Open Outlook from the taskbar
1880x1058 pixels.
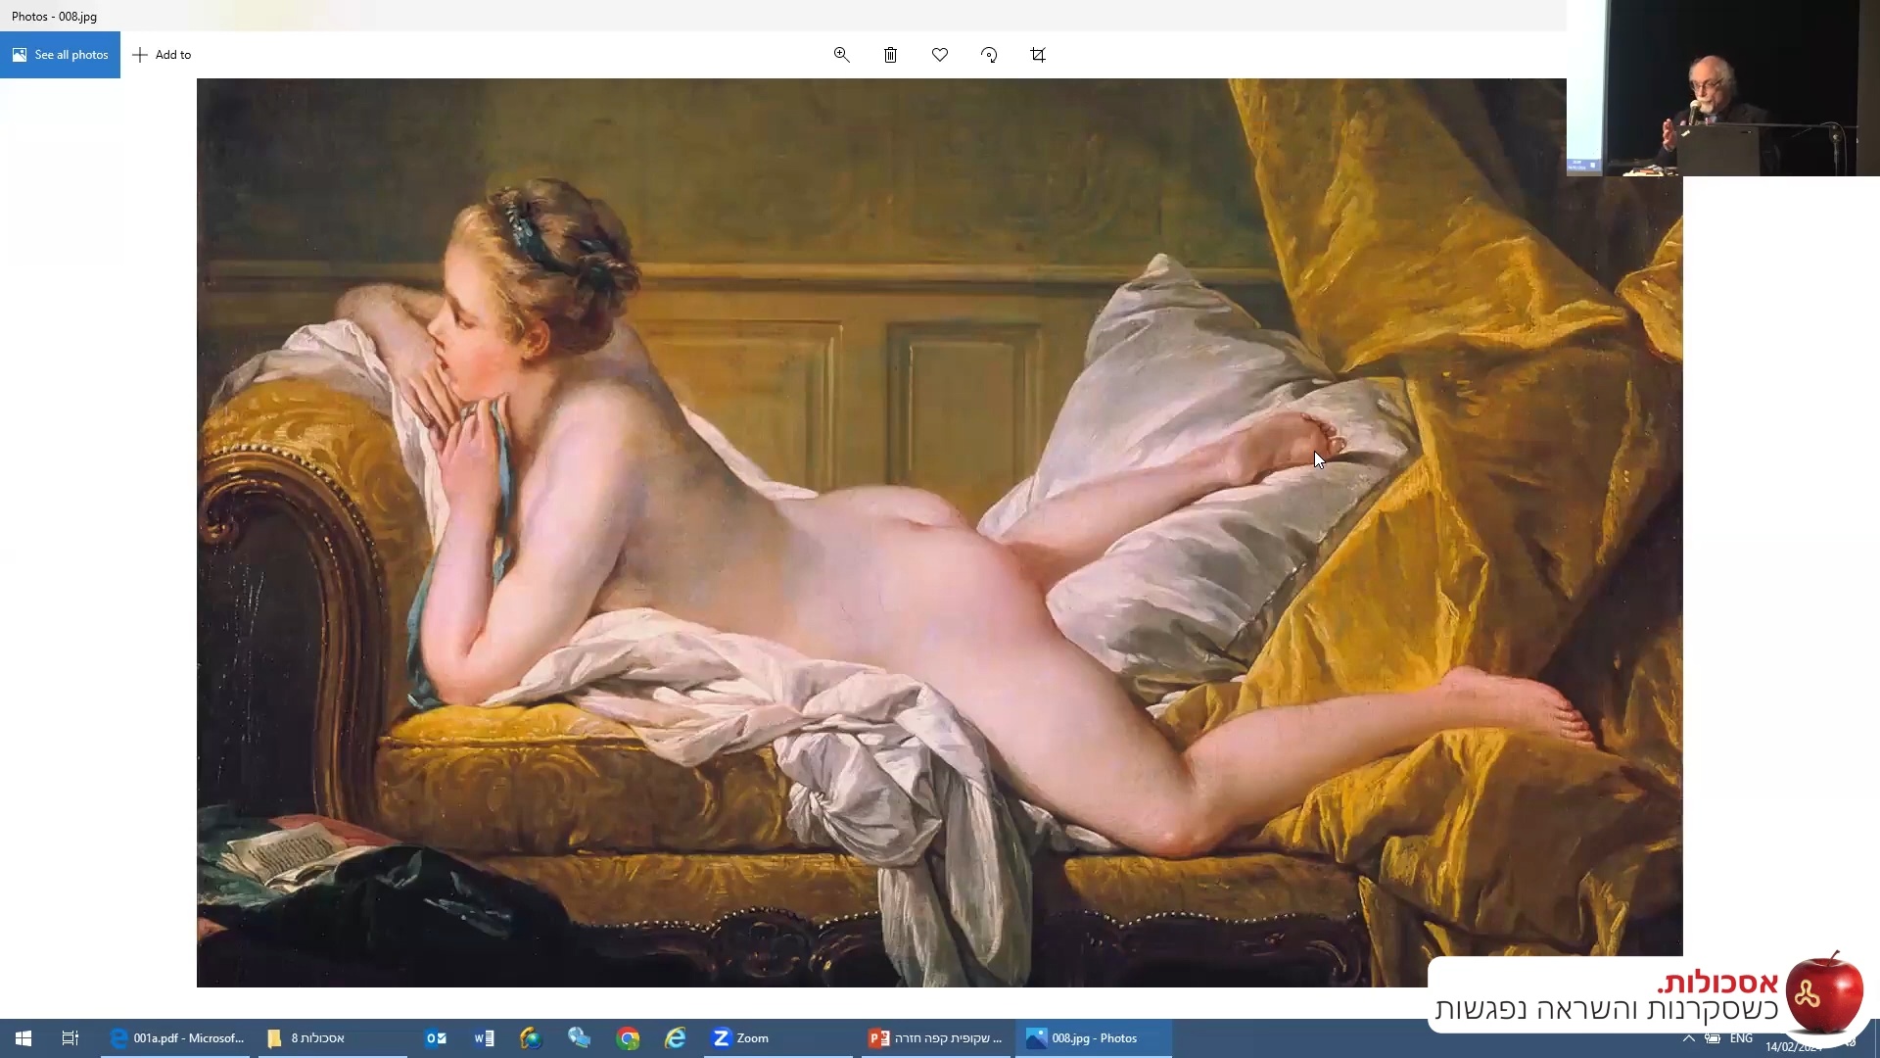(x=436, y=1038)
